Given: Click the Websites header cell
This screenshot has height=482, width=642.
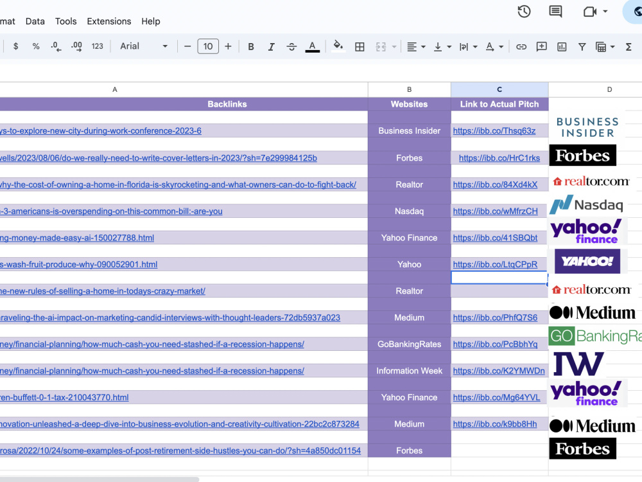Looking at the screenshot, I should [410, 104].
